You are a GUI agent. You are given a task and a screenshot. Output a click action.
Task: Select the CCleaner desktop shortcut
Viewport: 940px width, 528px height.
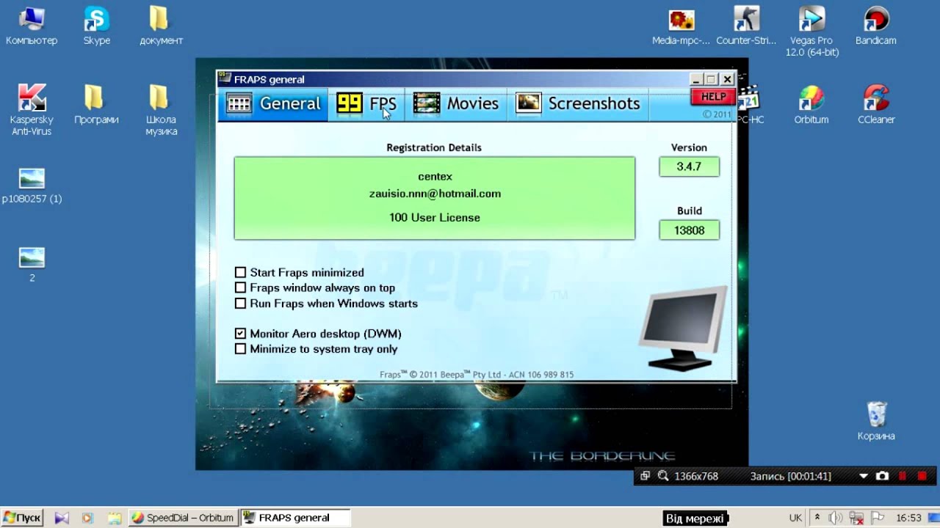(876, 105)
